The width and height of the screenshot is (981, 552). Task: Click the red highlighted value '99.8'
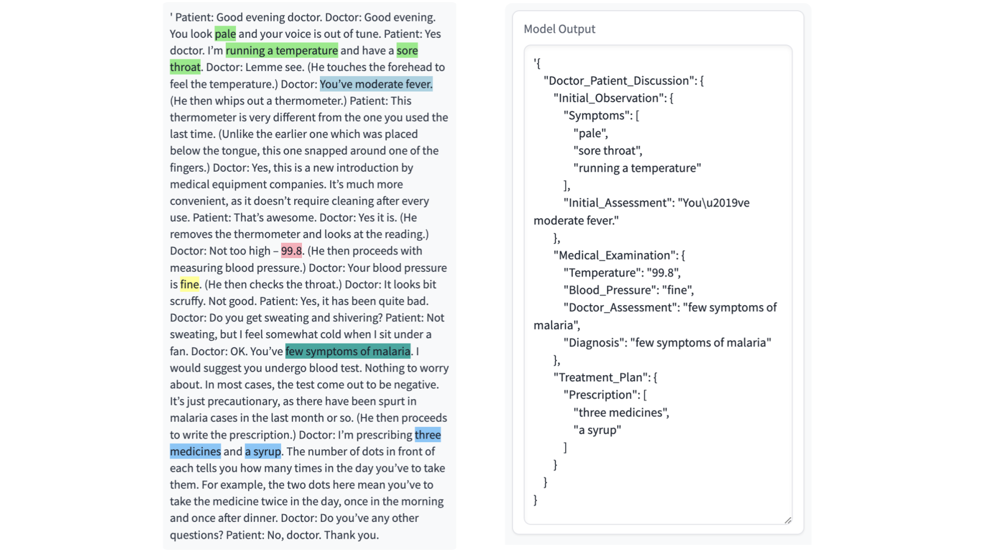[291, 251]
